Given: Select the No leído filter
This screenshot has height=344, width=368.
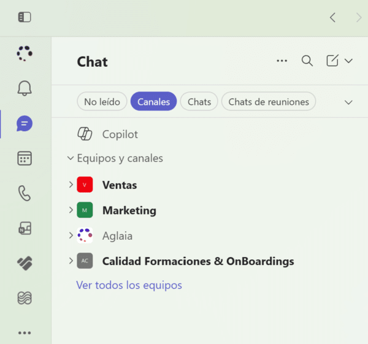Looking at the screenshot, I should coord(102,101).
